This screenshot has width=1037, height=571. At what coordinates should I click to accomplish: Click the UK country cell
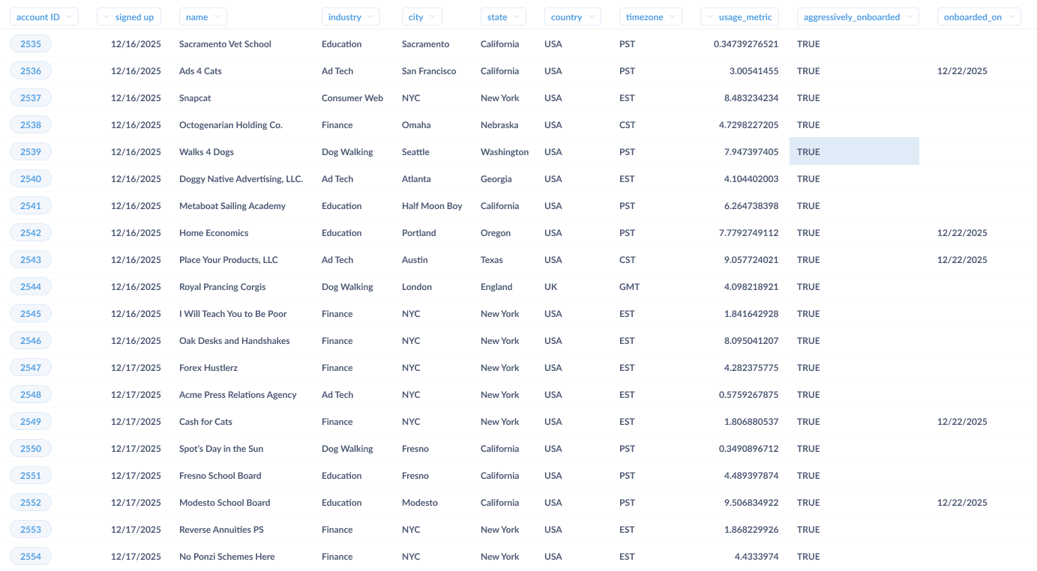(550, 287)
